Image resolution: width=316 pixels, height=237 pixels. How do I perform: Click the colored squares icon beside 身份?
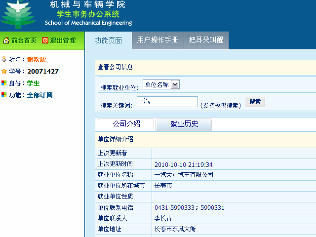pyautogui.click(x=4, y=83)
